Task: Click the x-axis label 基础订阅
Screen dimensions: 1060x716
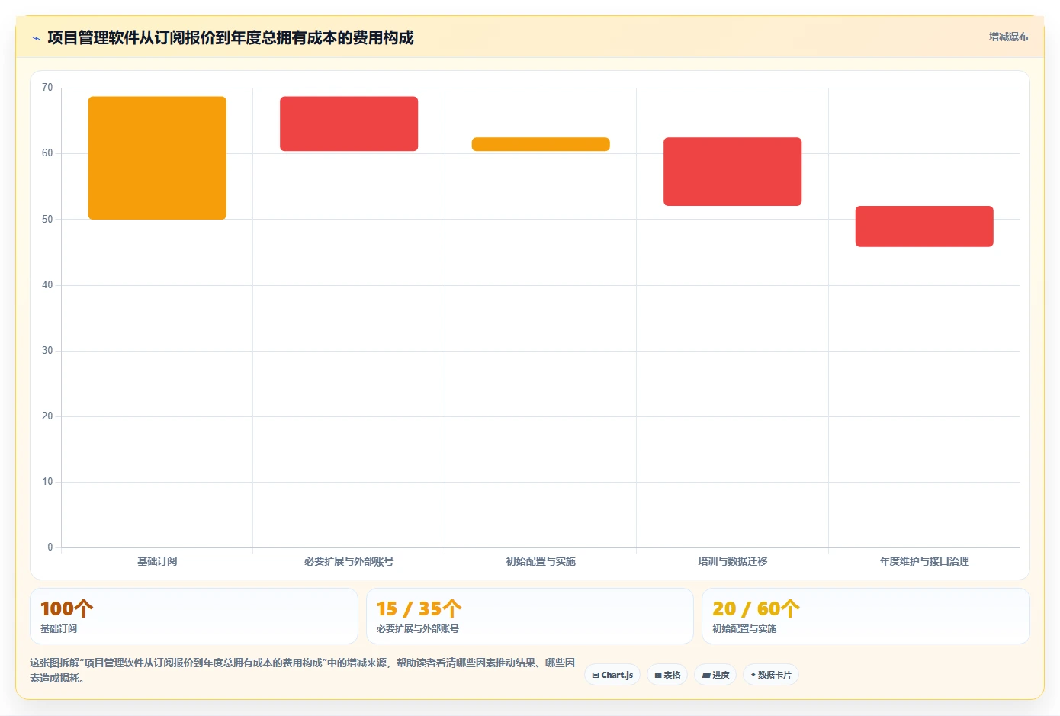Action: point(157,561)
